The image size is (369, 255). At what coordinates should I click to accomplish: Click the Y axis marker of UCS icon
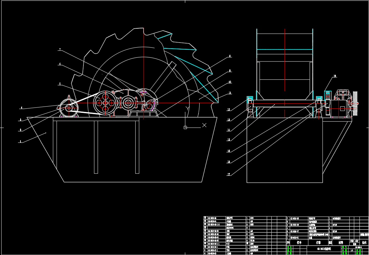(x=188, y=108)
